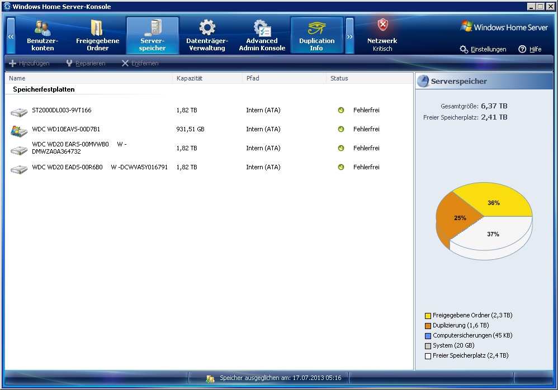The width and height of the screenshot is (558, 390).
Task: Click the yellow Freigegebene Ordner legend swatch
Action: tap(428, 316)
